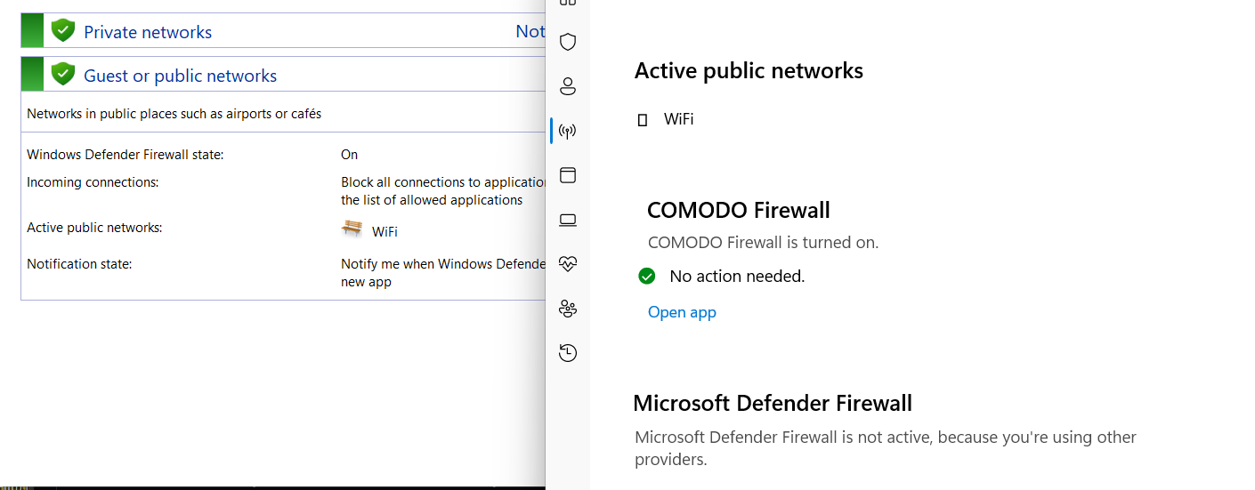
Task: Click the park bench WiFi network icon
Action: pyautogui.click(x=352, y=229)
